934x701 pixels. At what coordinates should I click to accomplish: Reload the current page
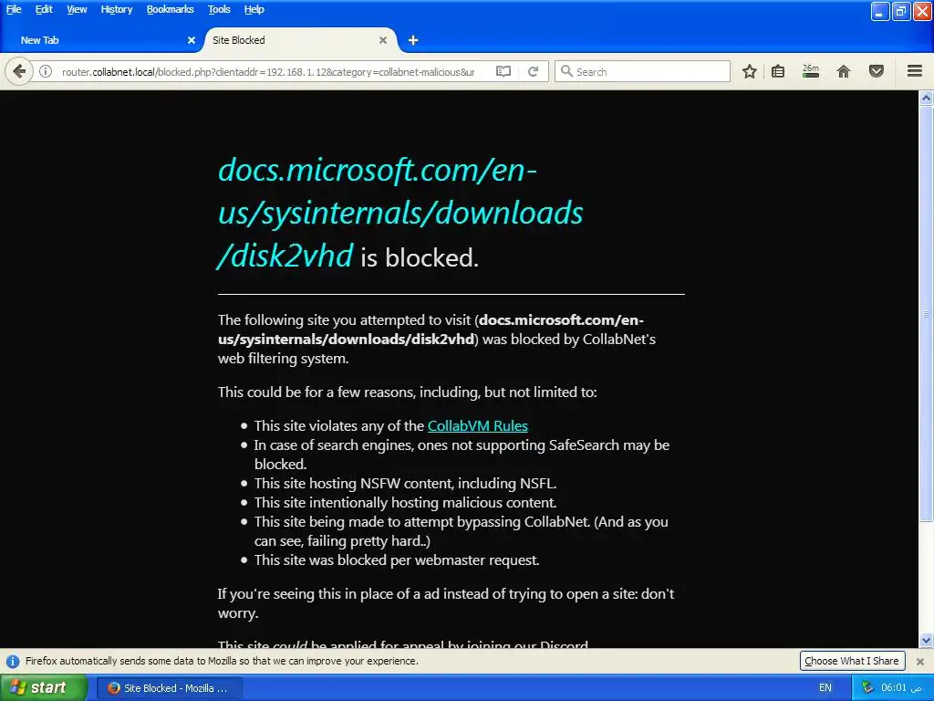533,71
